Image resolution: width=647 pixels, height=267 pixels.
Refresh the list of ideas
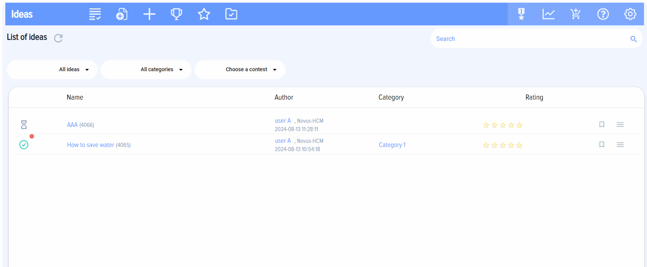pos(58,38)
